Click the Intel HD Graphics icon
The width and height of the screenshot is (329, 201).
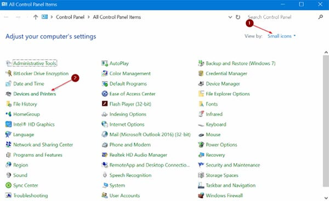[8, 124]
